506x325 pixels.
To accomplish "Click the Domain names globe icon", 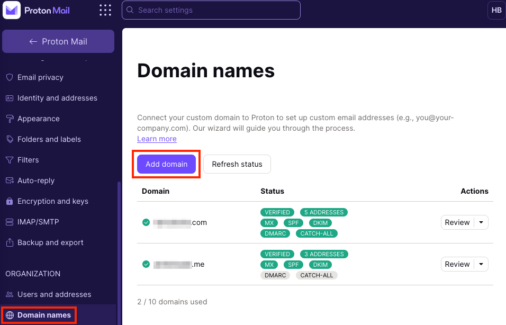I will coord(10,315).
